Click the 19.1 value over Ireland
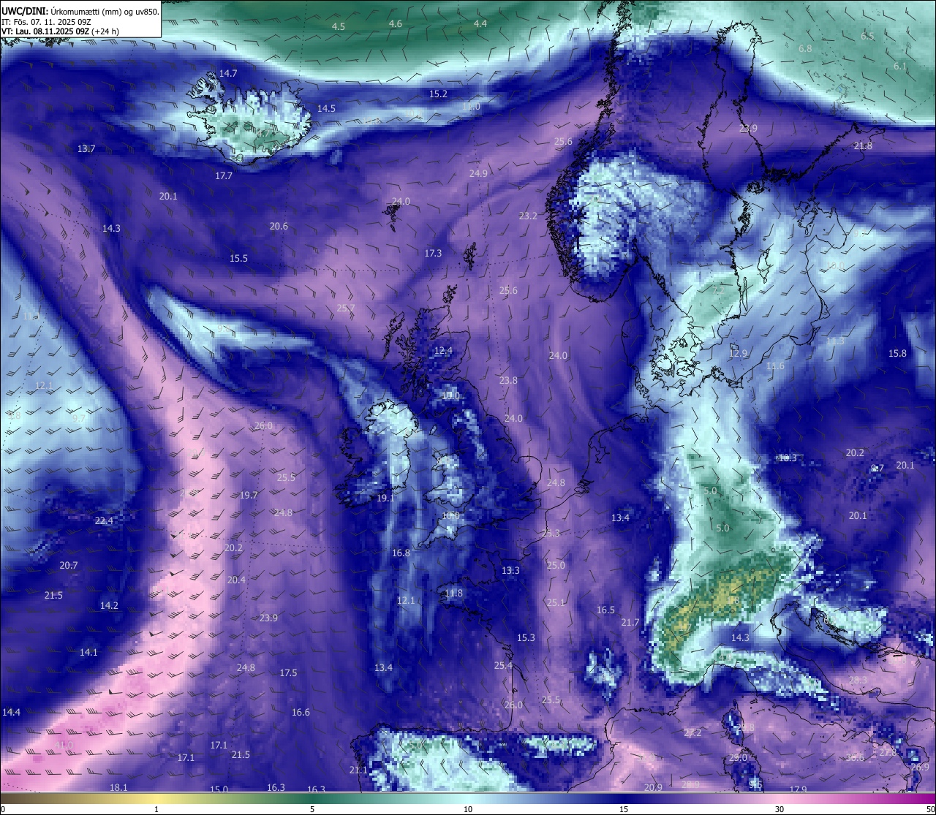936x815 pixels. (x=385, y=499)
